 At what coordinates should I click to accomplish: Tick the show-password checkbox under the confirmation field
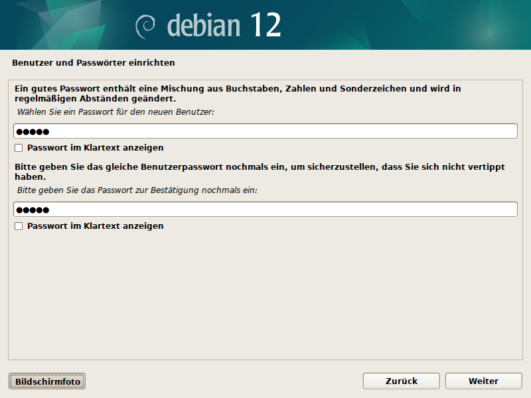19,226
